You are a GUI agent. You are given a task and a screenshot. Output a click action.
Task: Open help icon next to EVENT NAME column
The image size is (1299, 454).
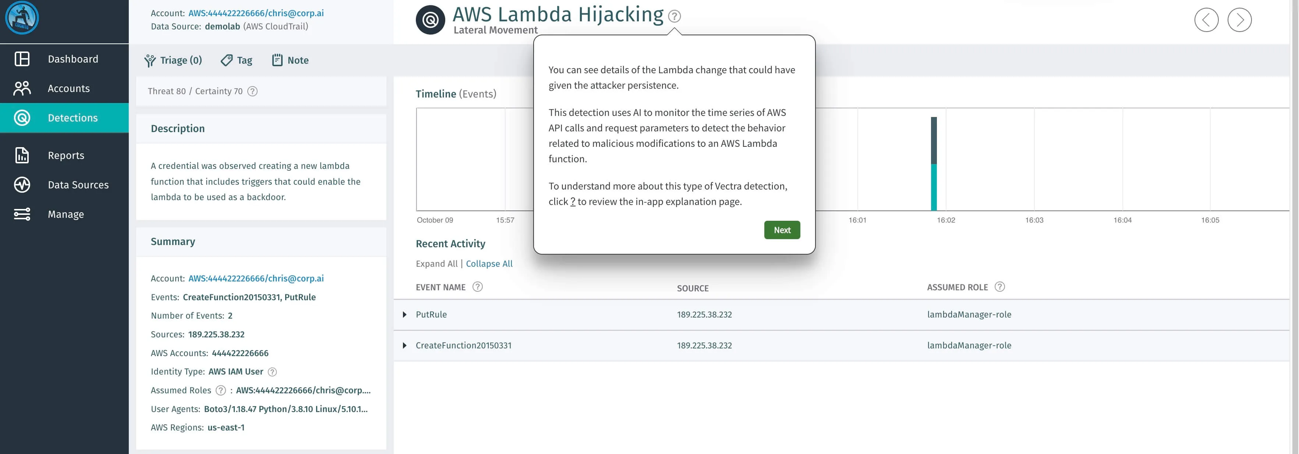(478, 287)
